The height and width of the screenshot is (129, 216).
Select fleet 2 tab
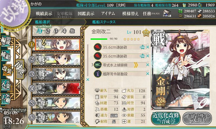point(48,31)
